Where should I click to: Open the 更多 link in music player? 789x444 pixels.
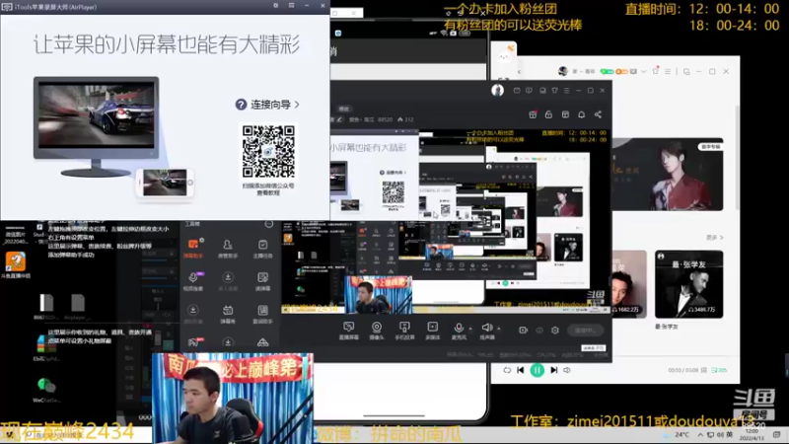[x=714, y=237]
